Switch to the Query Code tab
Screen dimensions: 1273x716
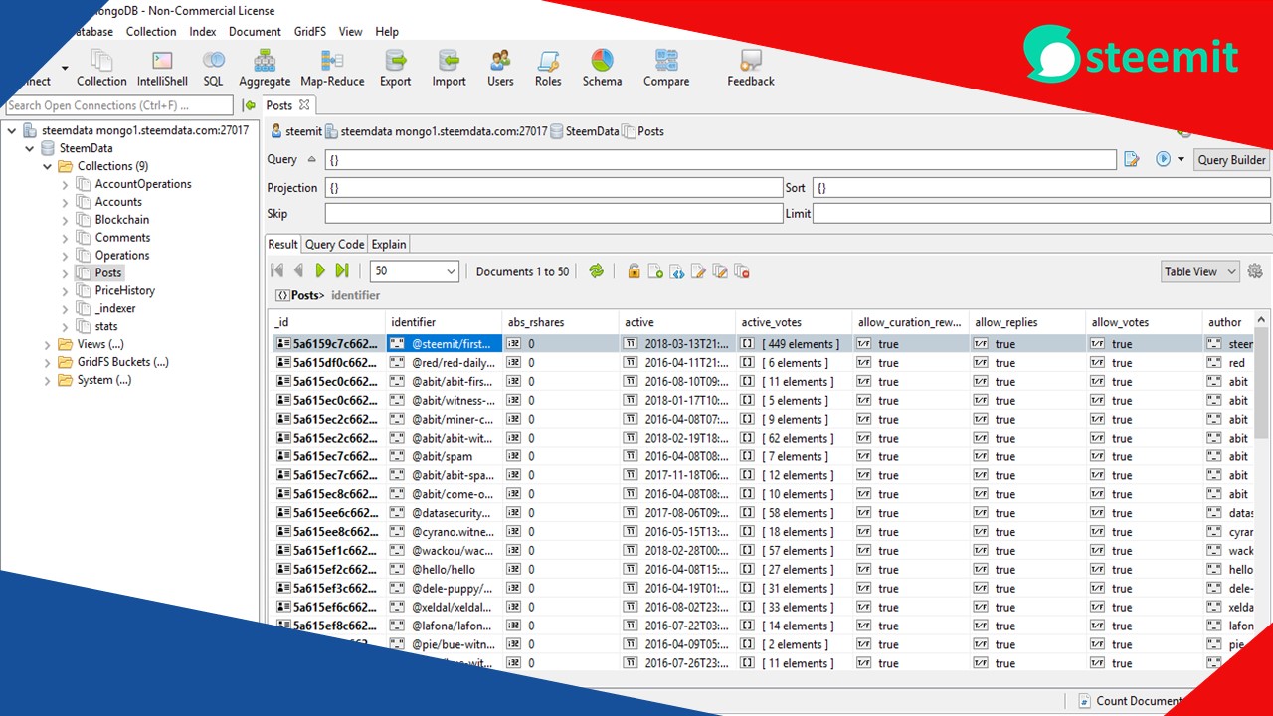(334, 244)
